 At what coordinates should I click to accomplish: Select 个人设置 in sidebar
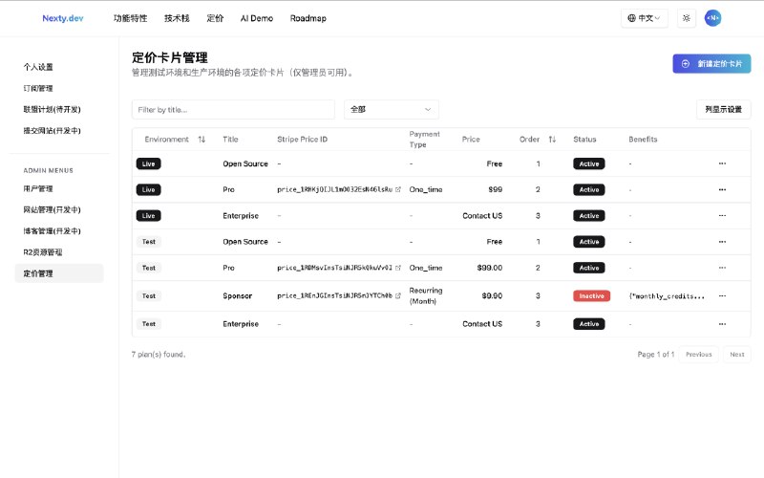(38, 67)
